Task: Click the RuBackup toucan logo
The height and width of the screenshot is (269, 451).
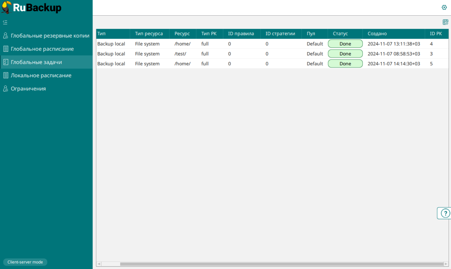Action: (x=7, y=7)
